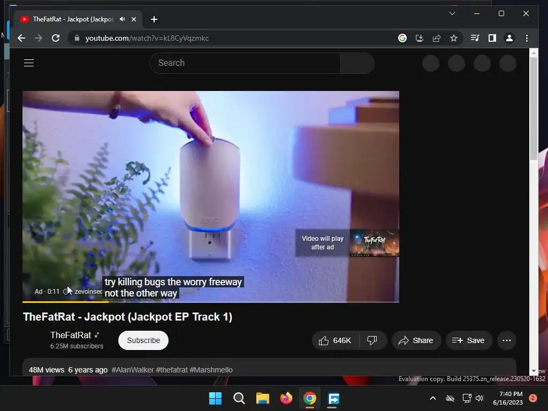Dislike the video

(x=372, y=340)
